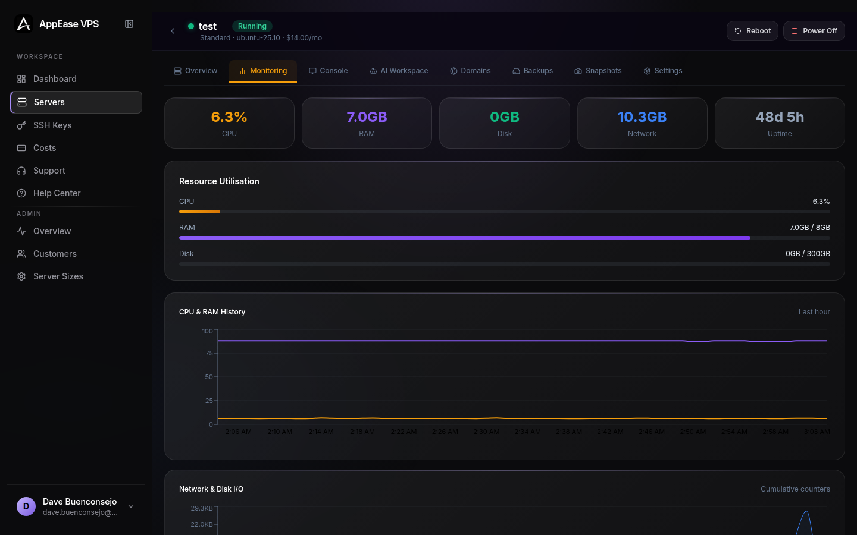Click the 10.3GB Network stat card
Image resolution: width=857 pixels, height=535 pixels.
tap(642, 123)
